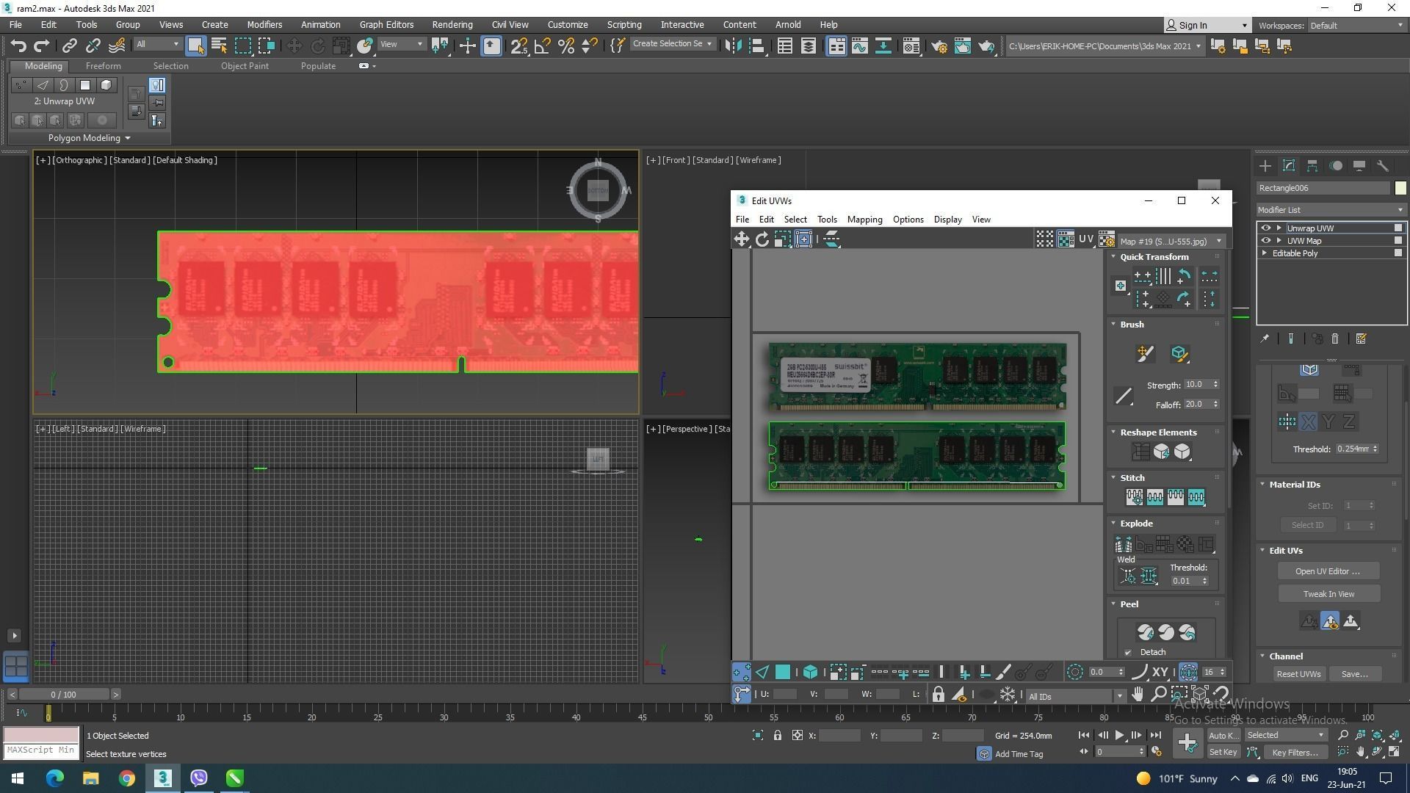The image size is (1410, 793).
Task: Open the Material Editor icon
Action: (911, 46)
